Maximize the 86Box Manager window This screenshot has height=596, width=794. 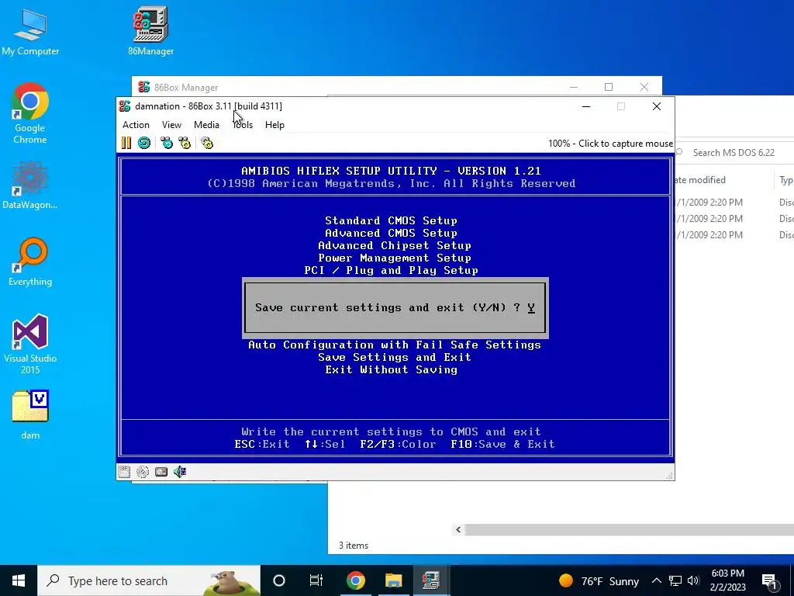point(609,87)
